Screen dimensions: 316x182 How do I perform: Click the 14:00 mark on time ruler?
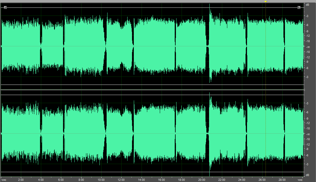click(141, 180)
